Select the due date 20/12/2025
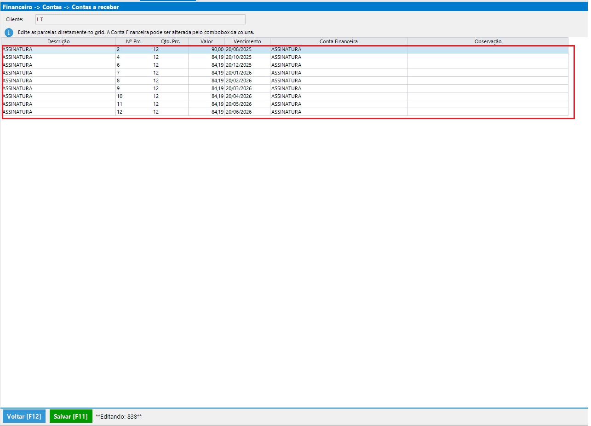The width and height of the screenshot is (591, 426). (x=247, y=65)
